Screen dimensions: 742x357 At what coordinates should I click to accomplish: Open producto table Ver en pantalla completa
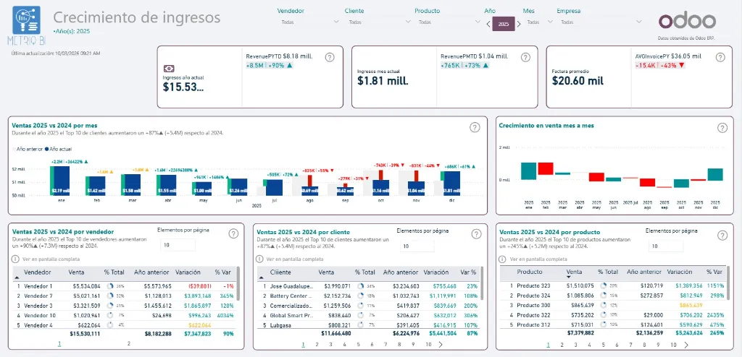(x=538, y=259)
